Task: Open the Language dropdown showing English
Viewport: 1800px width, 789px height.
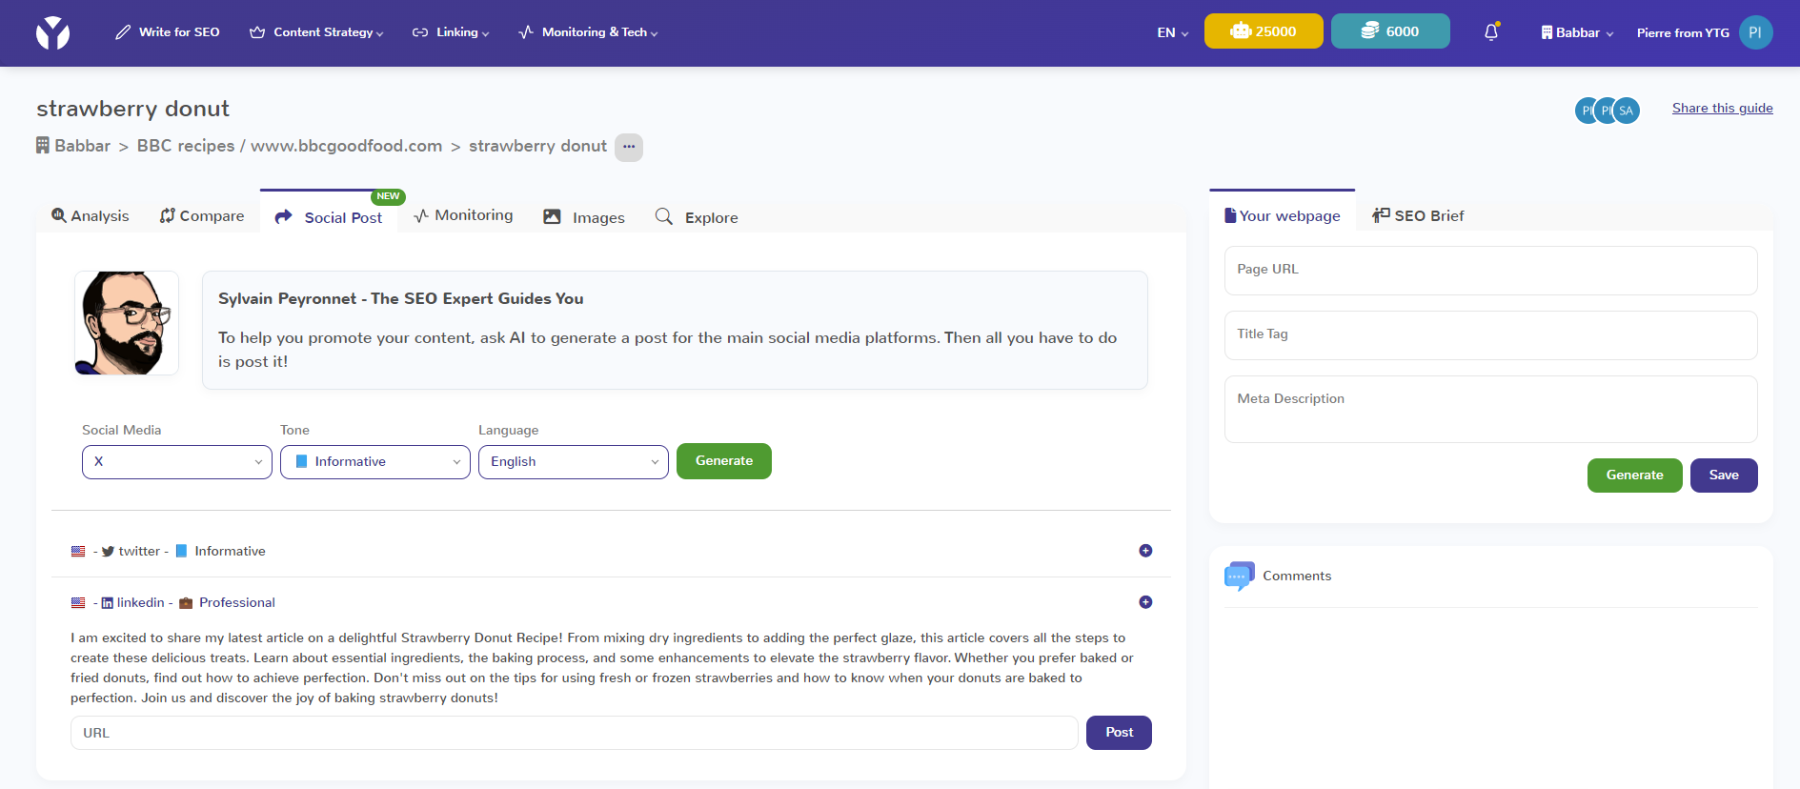Action: coord(574,462)
